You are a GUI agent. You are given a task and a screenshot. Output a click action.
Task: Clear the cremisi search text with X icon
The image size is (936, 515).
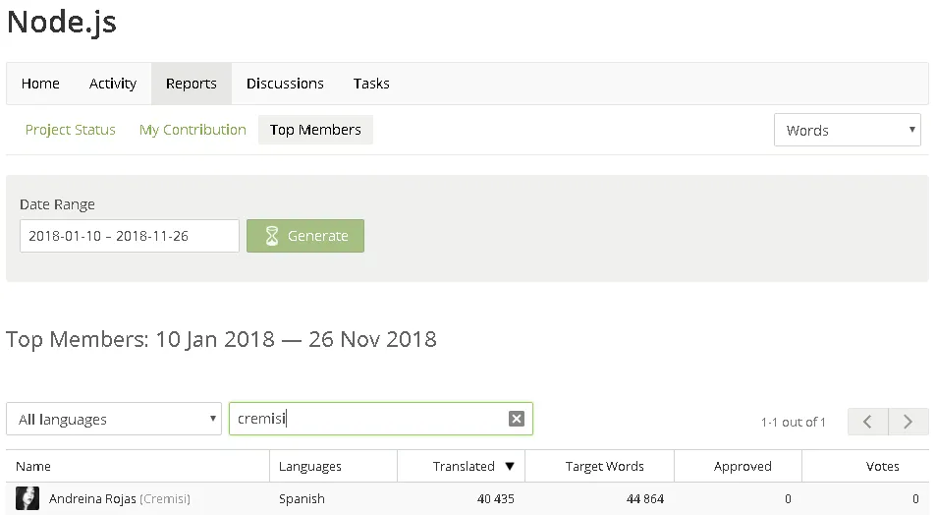(517, 419)
